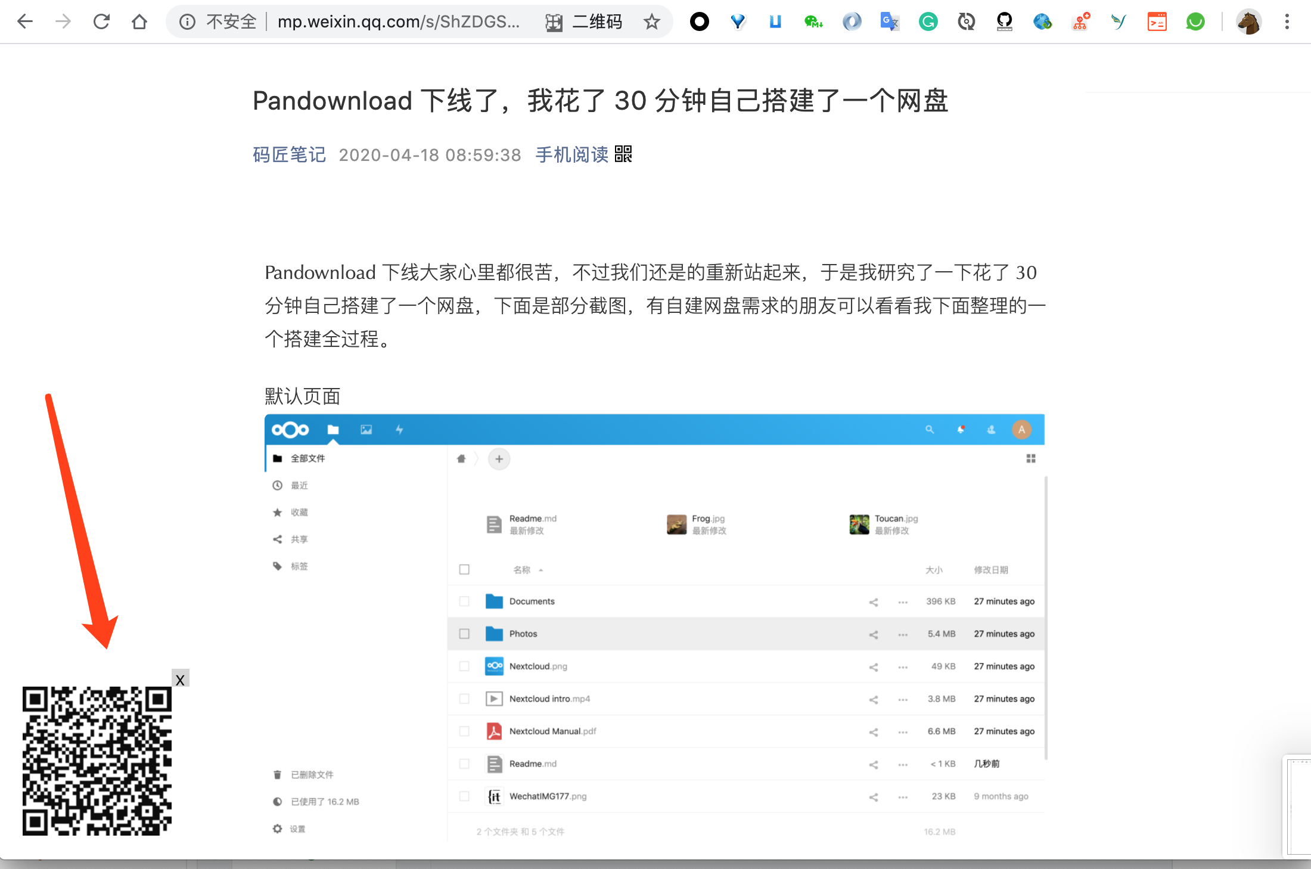Bookmark this page with the star icon

tap(651, 22)
